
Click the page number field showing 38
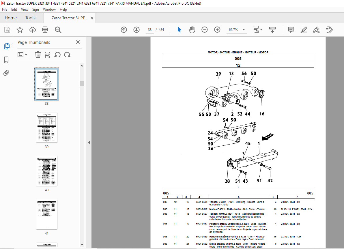[x=150, y=30]
